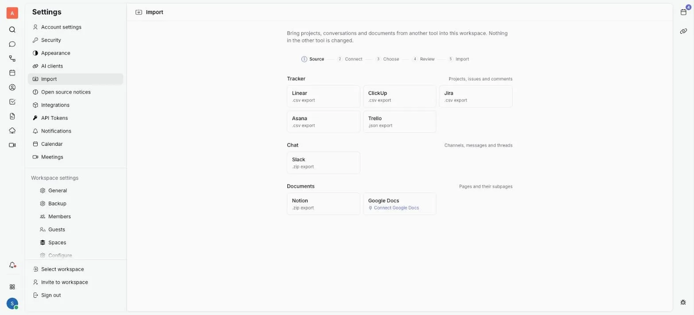Click the bug icon at bottom right
The image size is (694, 315).
(683, 302)
